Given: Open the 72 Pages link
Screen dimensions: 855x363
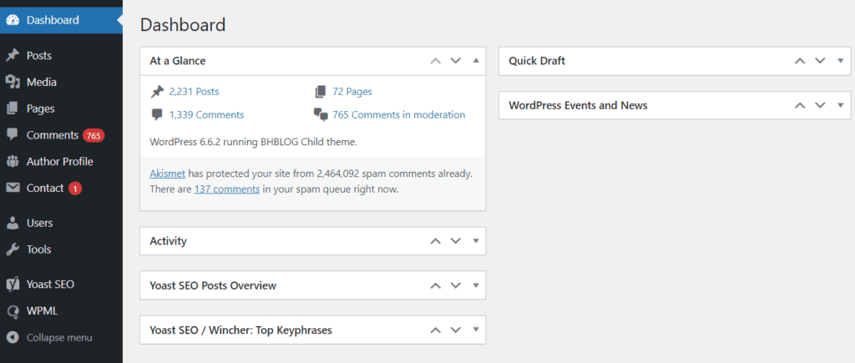Looking at the screenshot, I should tap(352, 92).
